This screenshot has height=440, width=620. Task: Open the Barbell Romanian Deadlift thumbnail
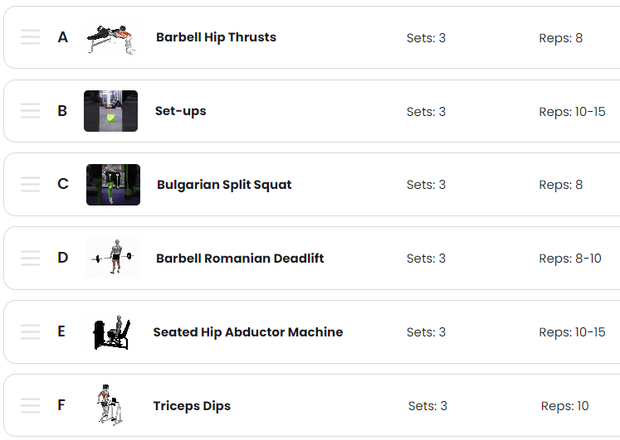[112, 259]
